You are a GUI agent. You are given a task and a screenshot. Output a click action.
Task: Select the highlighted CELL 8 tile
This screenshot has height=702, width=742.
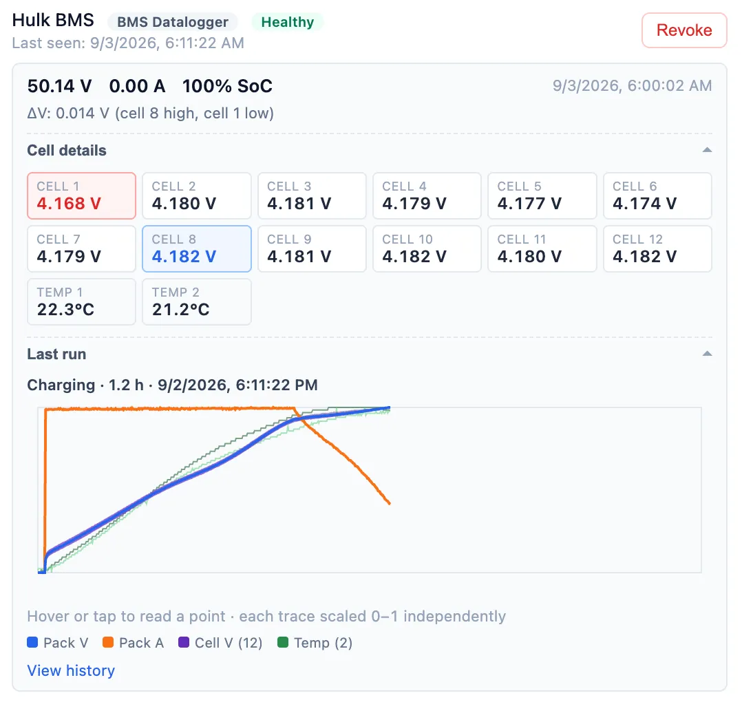click(x=196, y=249)
